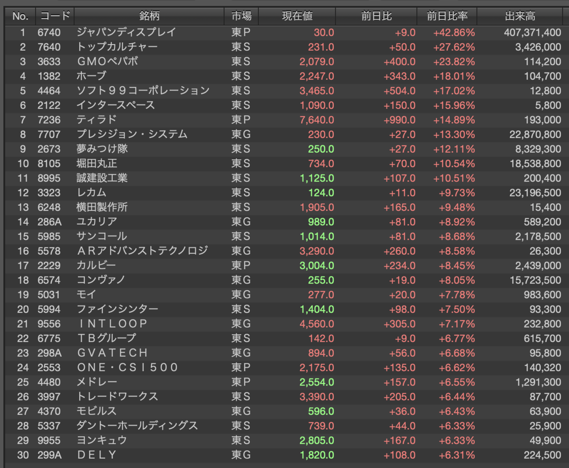Select ARアドバンストテクノロジ stock name

[x=142, y=251]
